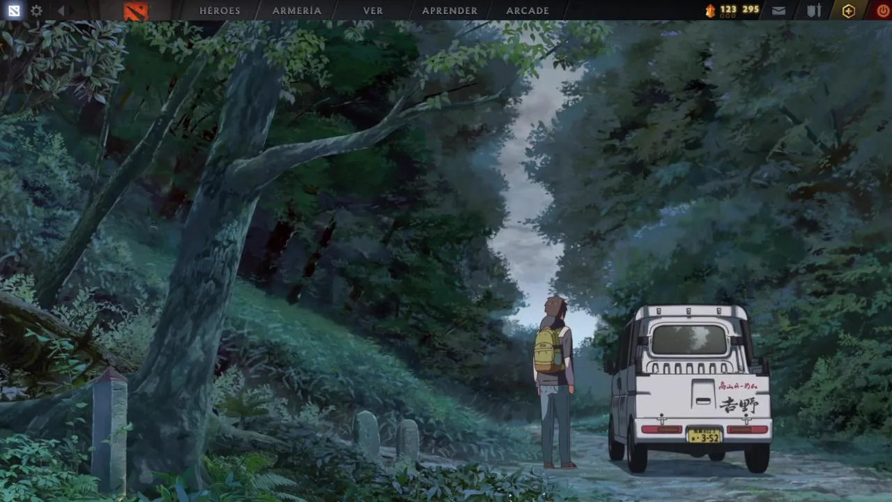Screen dimensions: 892x502
Task: Open the mail envelope inbox
Action: tap(779, 10)
